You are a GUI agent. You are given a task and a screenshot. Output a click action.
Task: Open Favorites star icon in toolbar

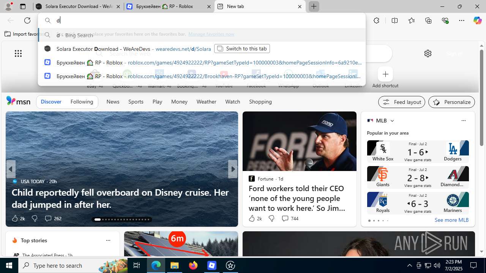coord(412,20)
